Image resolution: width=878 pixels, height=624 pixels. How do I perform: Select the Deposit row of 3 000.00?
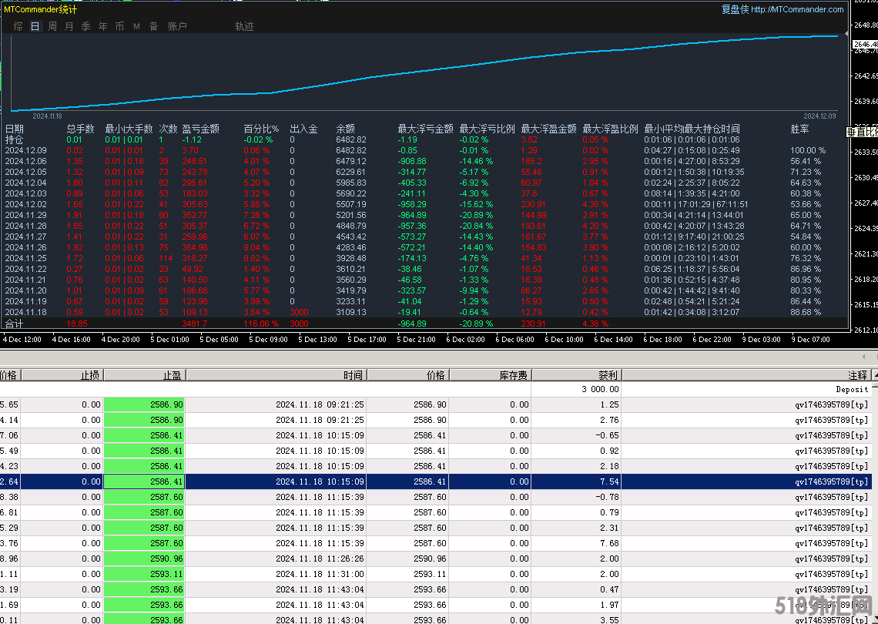(436, 389)
